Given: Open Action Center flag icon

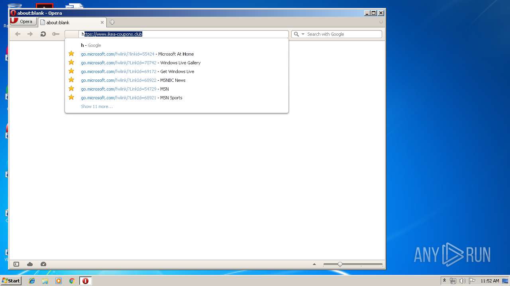Looking at the screenshot, I should click(x=472, y=281).
